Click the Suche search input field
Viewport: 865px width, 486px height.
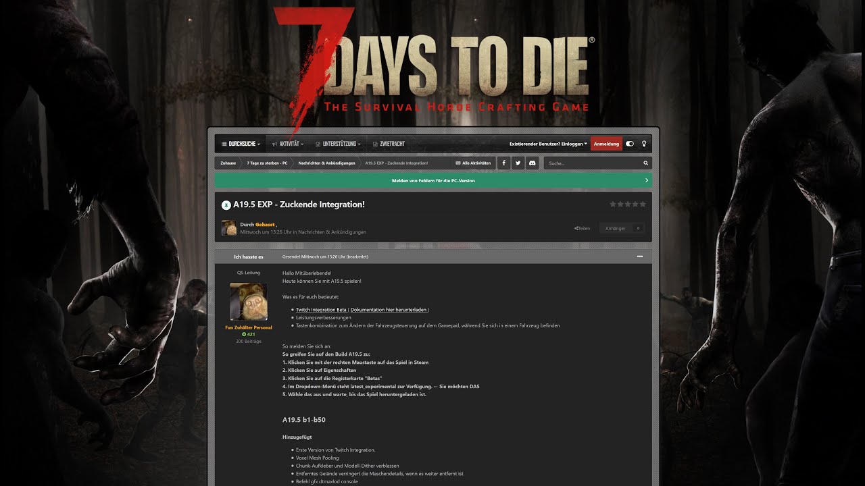pyautogui.click(x=592, y=163)
